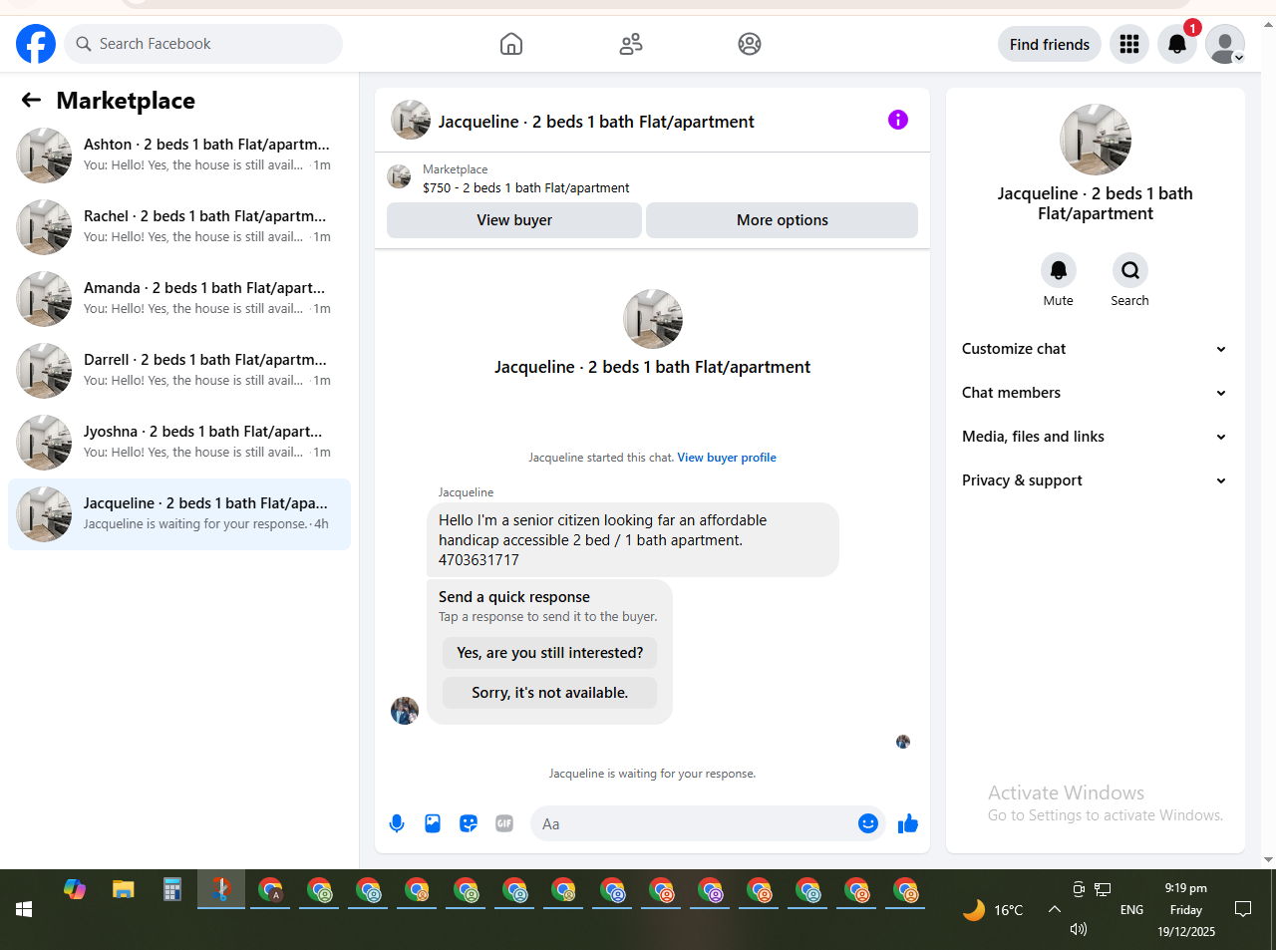The height and width of the screenshot is (950, 1276).
Task: Open the ENG language indicator
Action: pos(1131,909)
